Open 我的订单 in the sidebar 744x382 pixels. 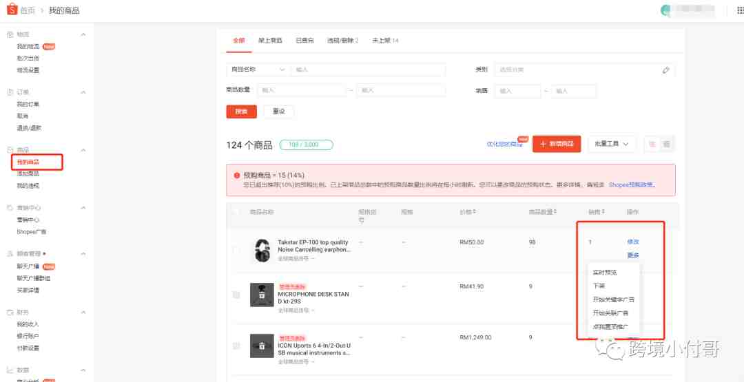click(x=28, y=104)
